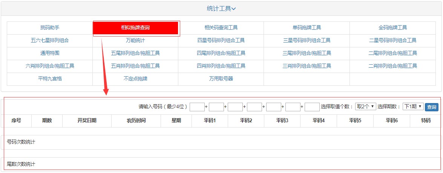The width and height of the screenshot is (443, 173).
Task: Open the 平特九宫格 tool
Action: click(x=50, y=79)
